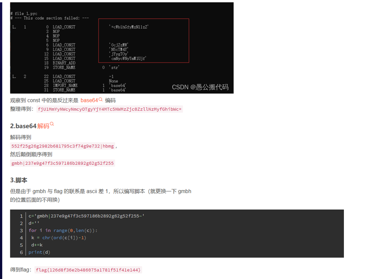Open the 解码 heading search link
Viewport: 373px width, 279px height.
click(43, 126)
